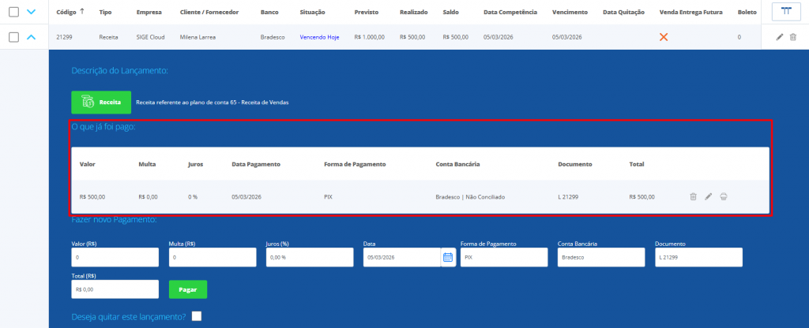Select the checkbox for row 21299
This screenshot has height=328, width=809.
click(13, 37)
